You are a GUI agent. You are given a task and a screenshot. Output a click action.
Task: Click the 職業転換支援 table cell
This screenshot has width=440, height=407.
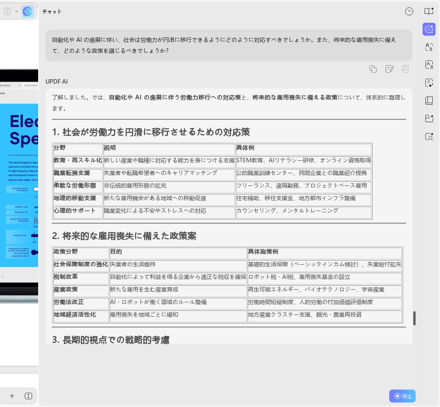78,174
